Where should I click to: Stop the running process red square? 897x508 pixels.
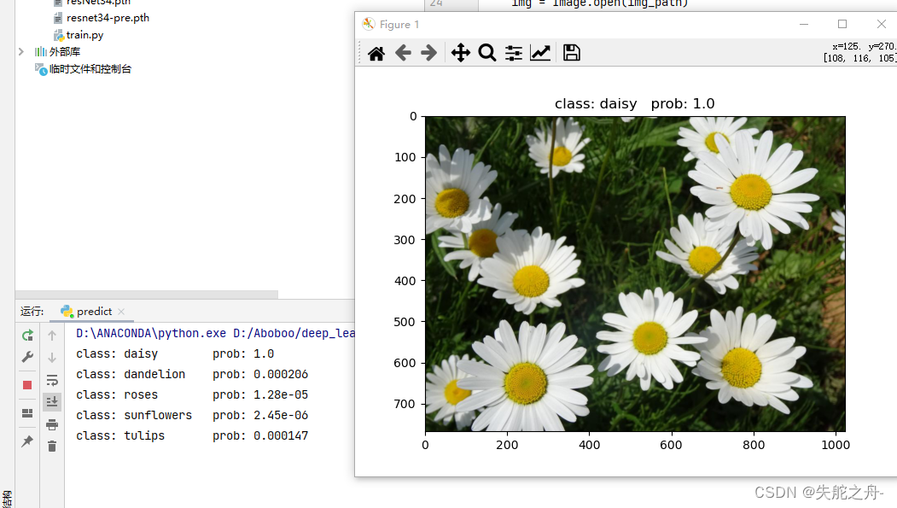click(x=27, y=385)
